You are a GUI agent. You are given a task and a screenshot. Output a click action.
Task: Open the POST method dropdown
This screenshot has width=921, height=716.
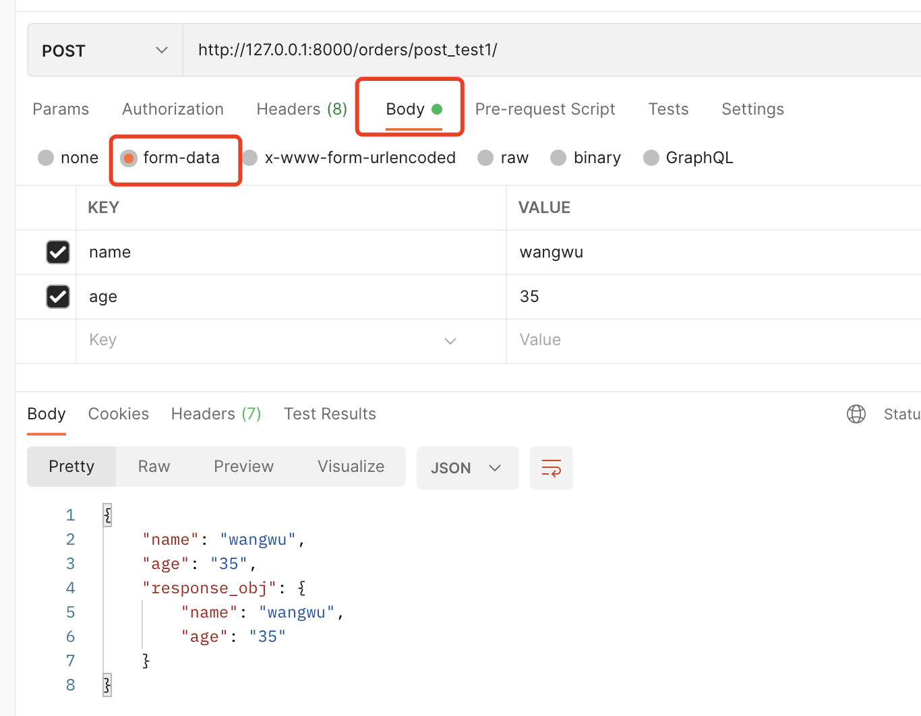pos(160,49)
